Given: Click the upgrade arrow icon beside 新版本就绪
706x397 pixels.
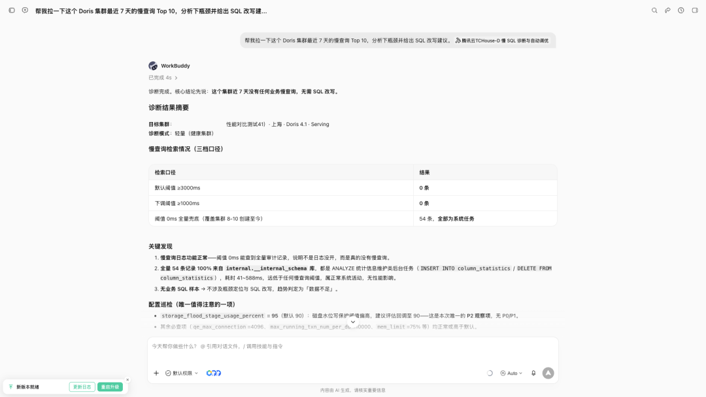Looking at the screenshot, I should 11,387.
